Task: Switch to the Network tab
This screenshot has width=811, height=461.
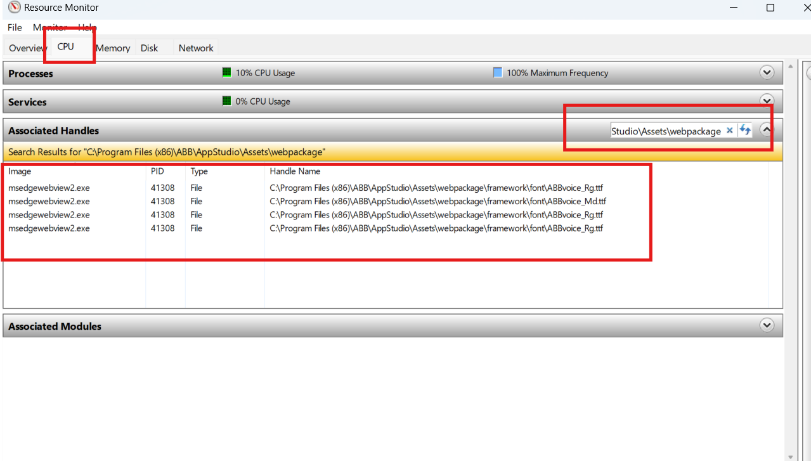Action: click(x=196, y=48)
